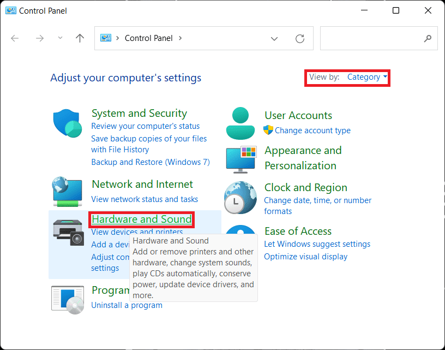
Task: Maximize the Control Panel window
Action: pos(396,10)
